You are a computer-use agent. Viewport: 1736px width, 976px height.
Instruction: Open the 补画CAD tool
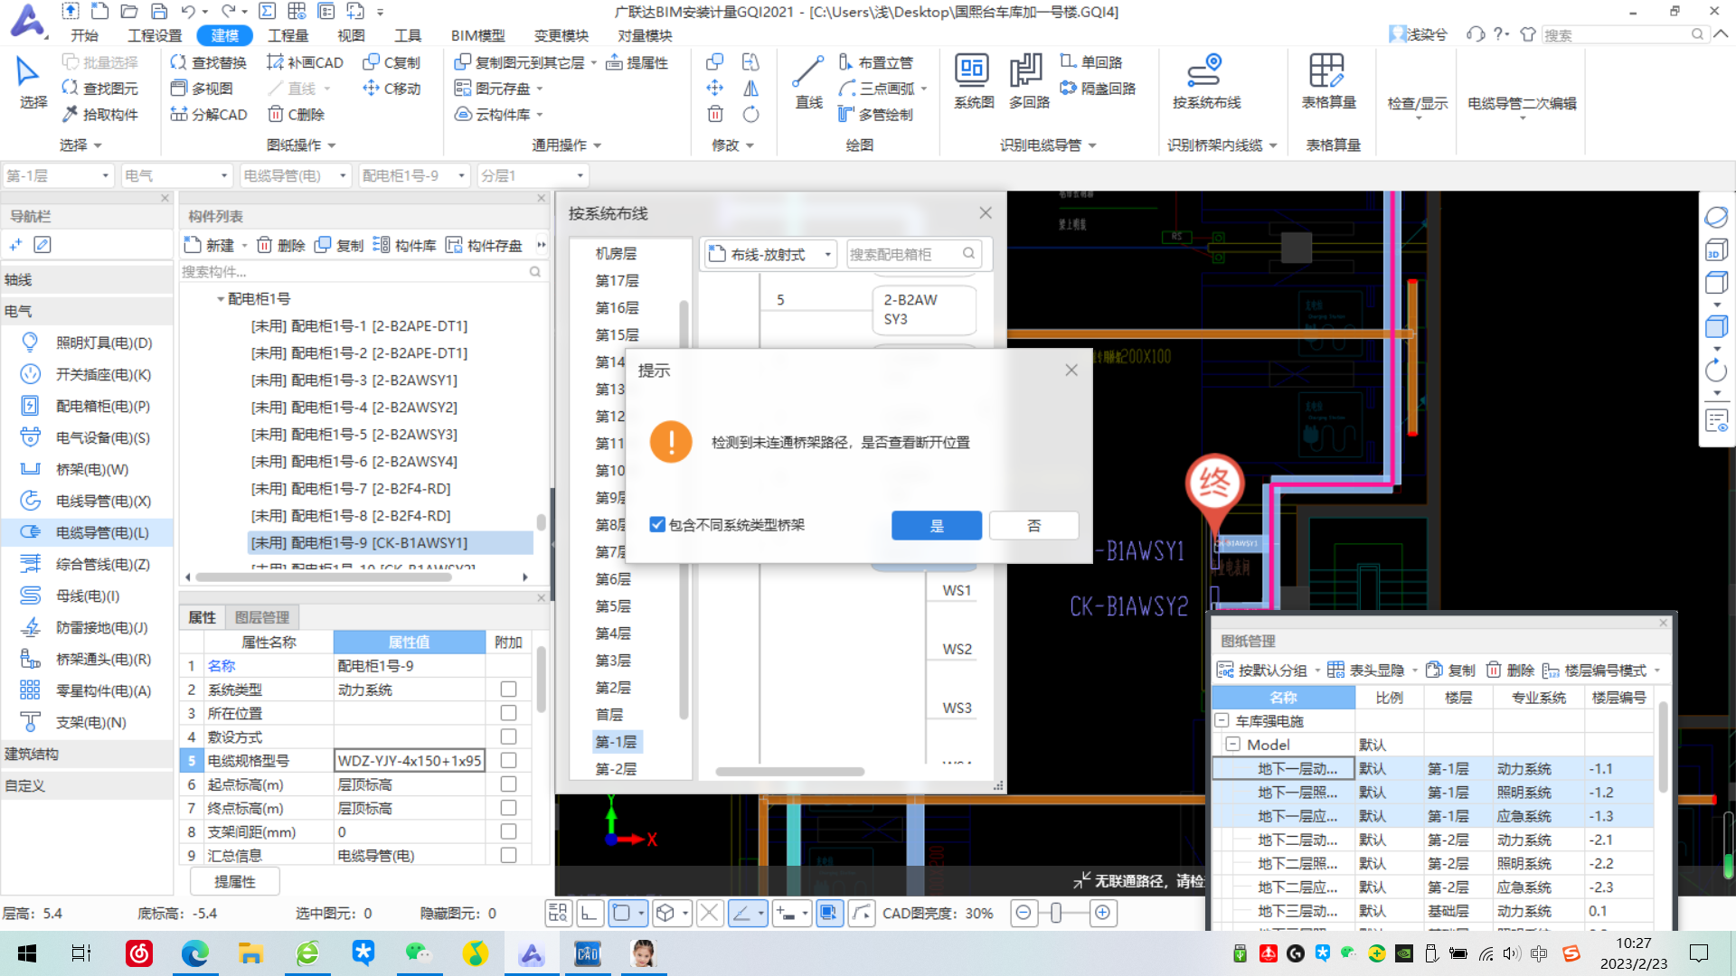click(305, 62)
